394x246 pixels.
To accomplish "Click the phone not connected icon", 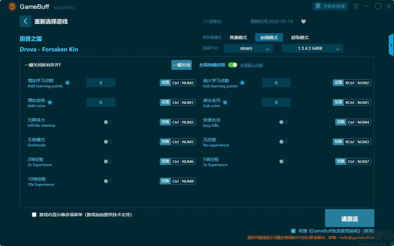I will coord(318,6).
